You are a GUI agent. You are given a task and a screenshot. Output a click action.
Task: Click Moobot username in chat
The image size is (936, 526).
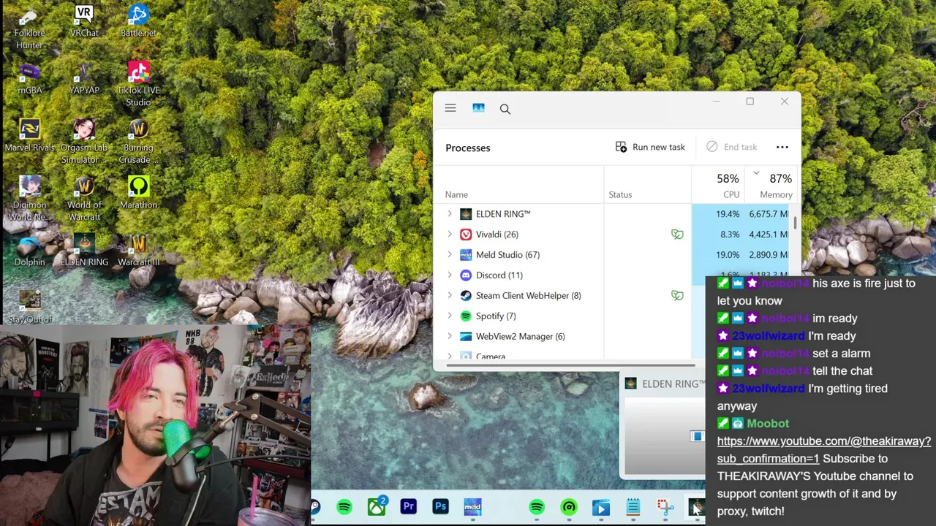click(x=768, y=424)
